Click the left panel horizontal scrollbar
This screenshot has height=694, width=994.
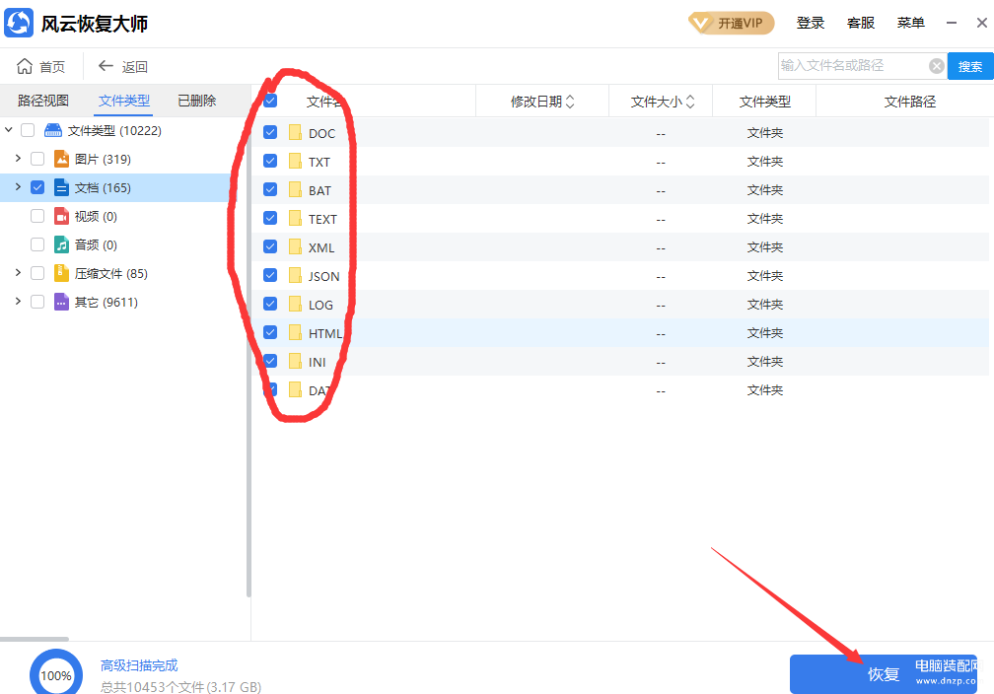click(35, 639)
